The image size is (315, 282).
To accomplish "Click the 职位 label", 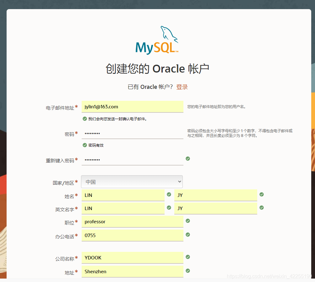I will point(69,223).
